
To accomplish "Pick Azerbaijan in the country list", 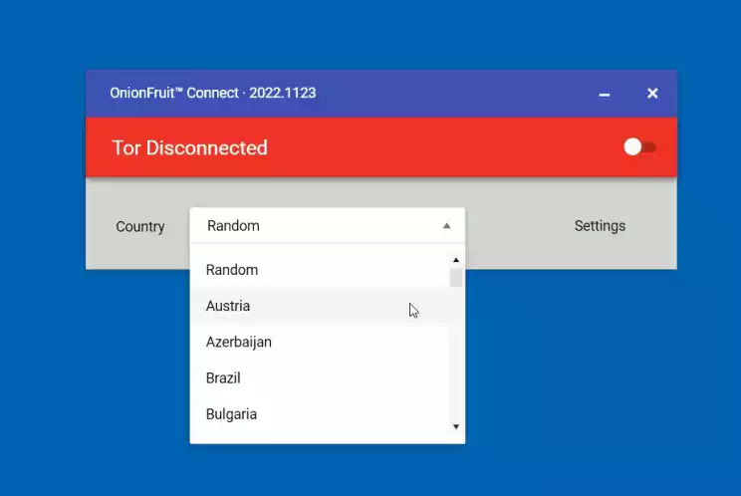I will (x=320, y=342).
